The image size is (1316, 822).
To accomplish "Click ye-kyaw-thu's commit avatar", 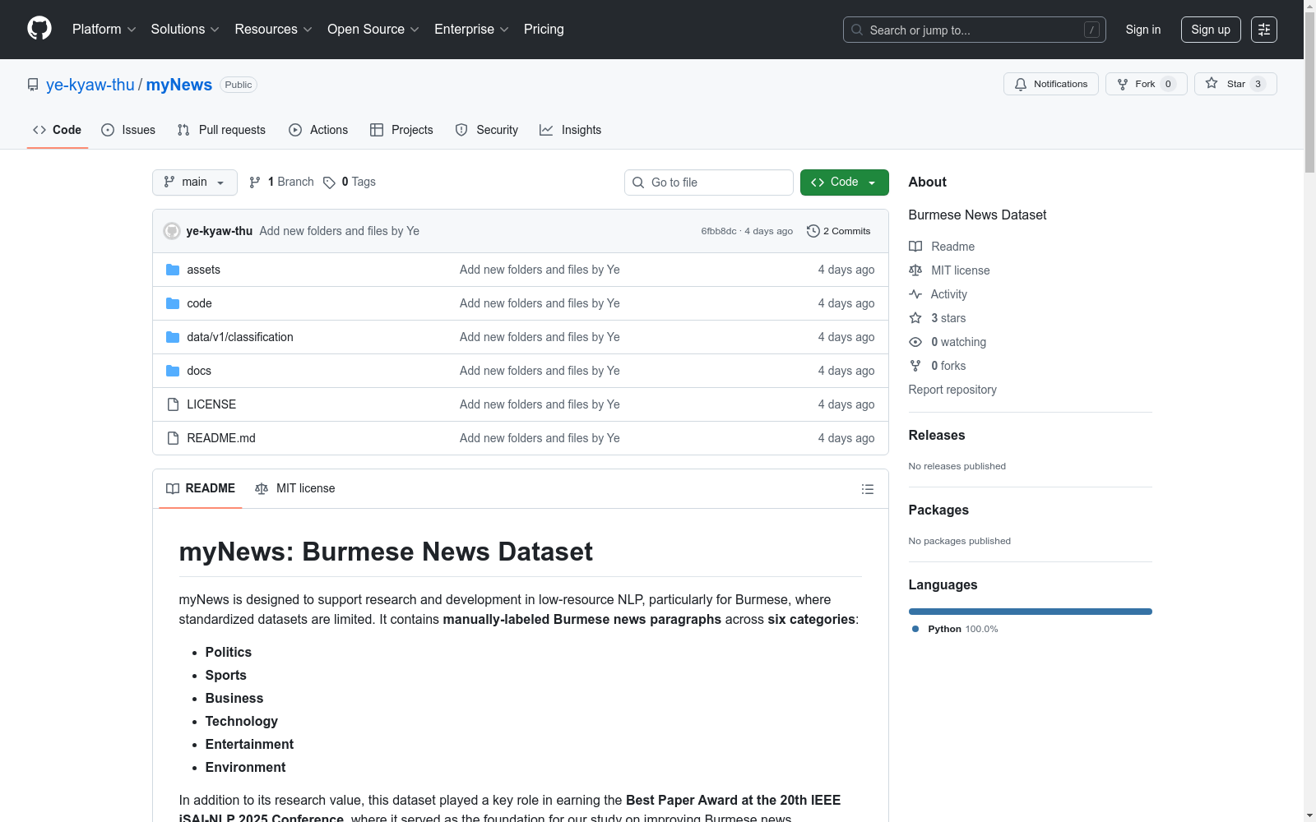I will click(x=172, y=231).
